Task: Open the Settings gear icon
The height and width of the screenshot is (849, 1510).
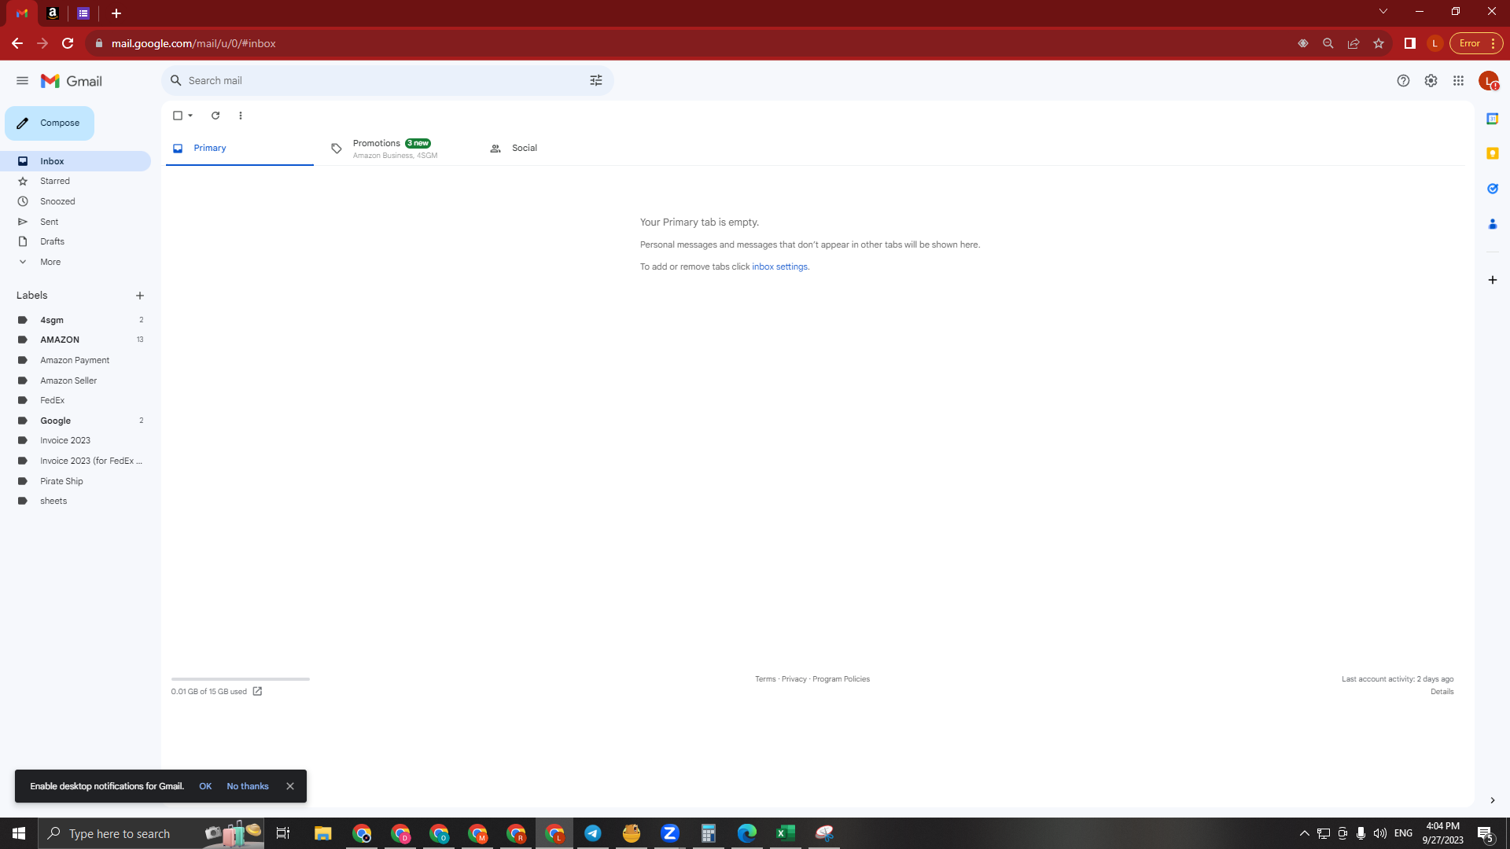Action: pyautogui.click(x=1431, y=81)
